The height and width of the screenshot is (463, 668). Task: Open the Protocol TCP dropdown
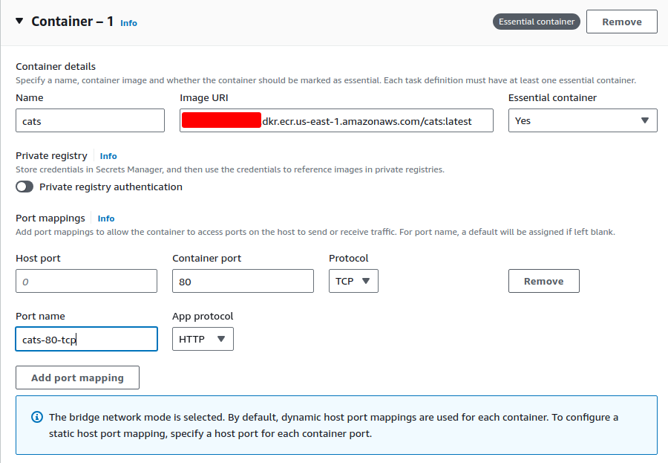pos(353,281)
